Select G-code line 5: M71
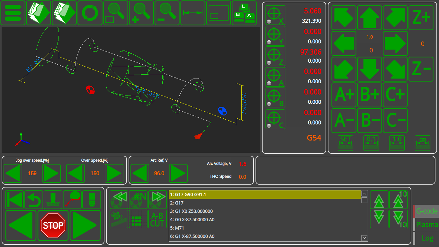Screen dimensions: 439x247 [265, 228]
